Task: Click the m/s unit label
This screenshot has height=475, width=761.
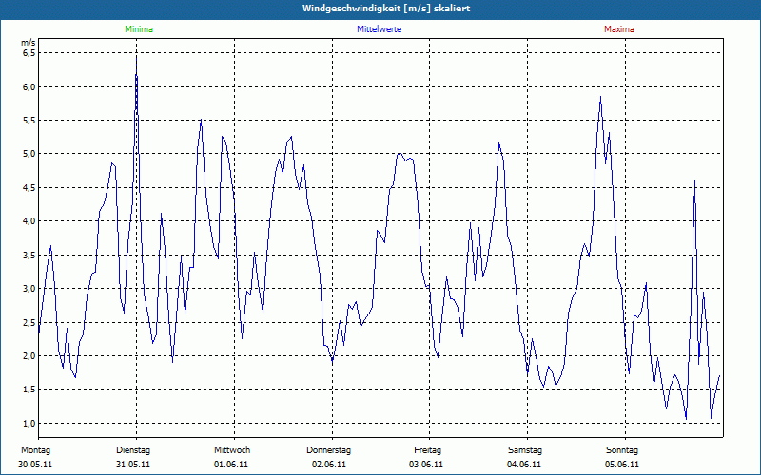Action: 29,43
